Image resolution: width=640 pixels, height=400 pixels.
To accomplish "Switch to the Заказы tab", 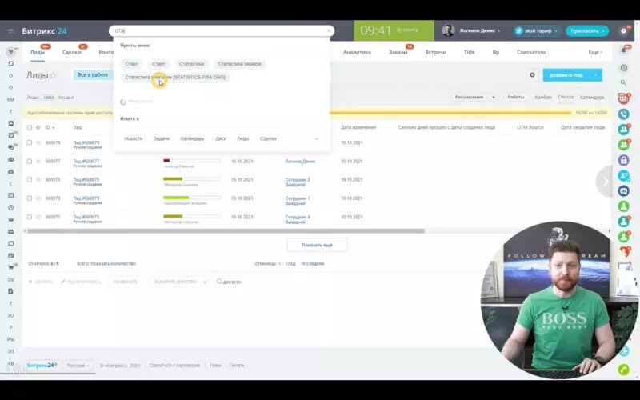I will [x=398, y=52].
